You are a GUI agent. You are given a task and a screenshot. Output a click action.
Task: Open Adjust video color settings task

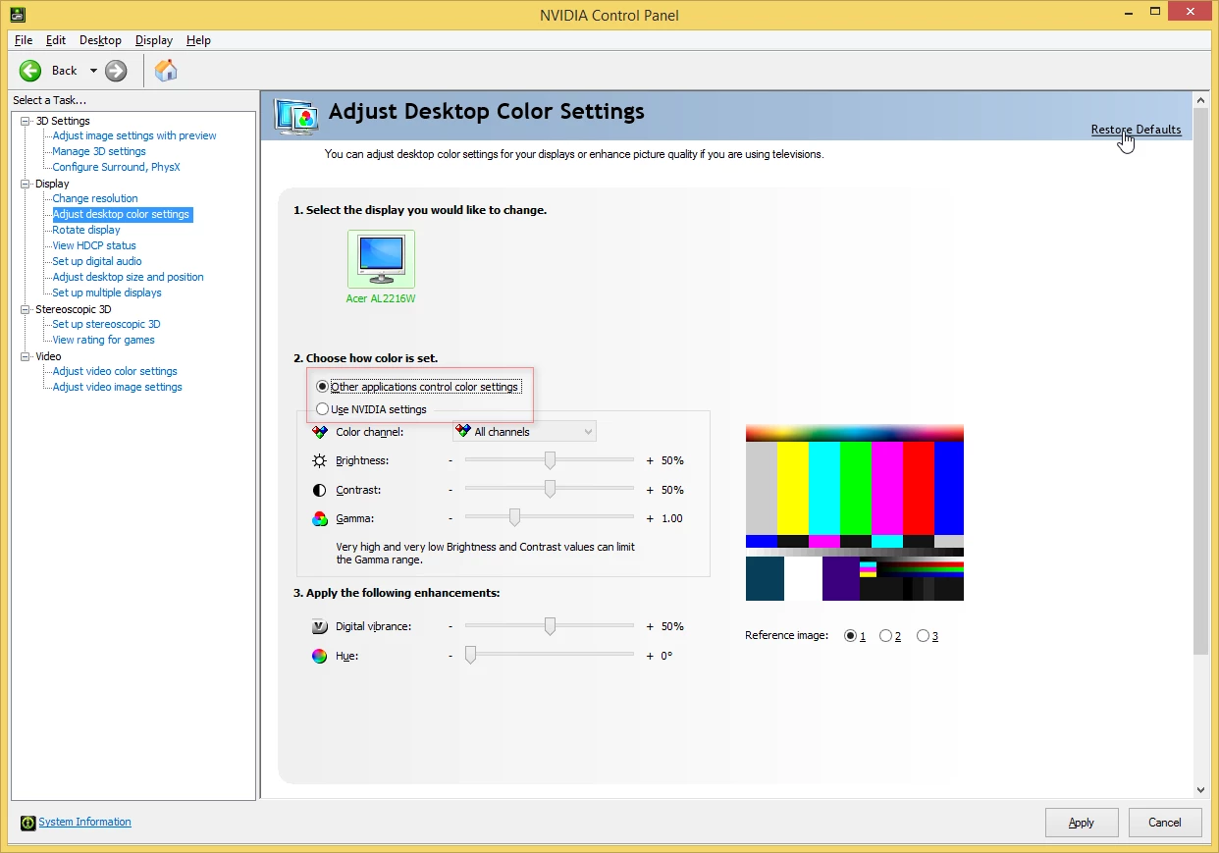[115, 371]
